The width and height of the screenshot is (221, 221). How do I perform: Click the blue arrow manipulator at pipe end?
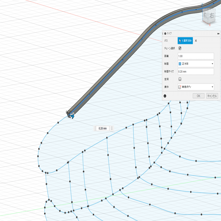pyautogui.click(x=72, y=116)
